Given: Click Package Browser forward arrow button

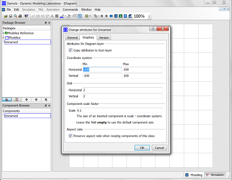Looking at the screenshot, I should pyautogui.click(x=36, y=99).
